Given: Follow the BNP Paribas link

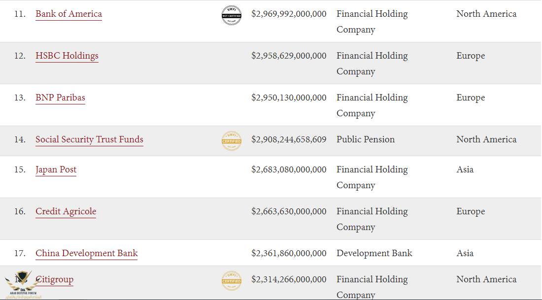Looking at the screenshot, I should tap(60, 98).
